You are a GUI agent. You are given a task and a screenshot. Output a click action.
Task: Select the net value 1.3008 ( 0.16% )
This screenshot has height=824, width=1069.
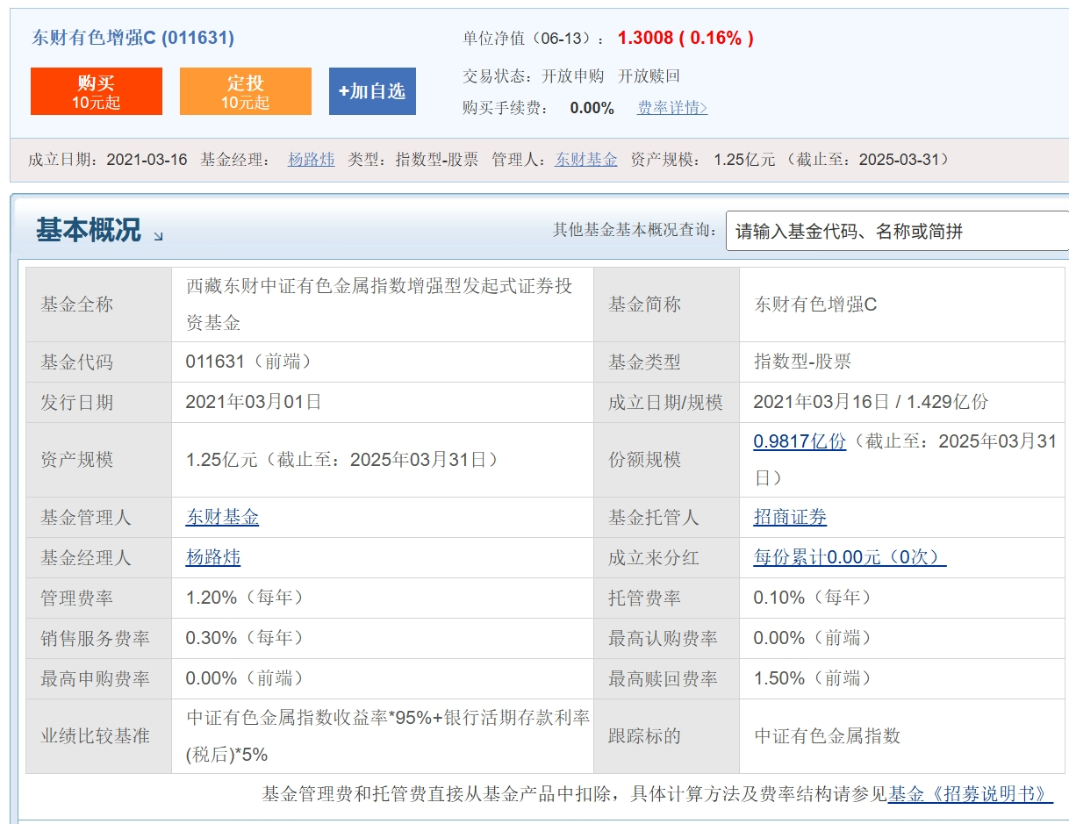click(685, 38)
